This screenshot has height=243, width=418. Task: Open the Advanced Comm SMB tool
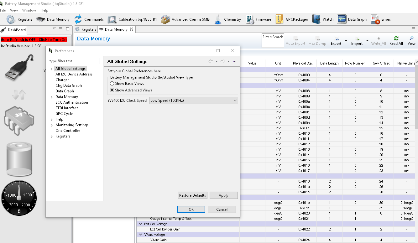point(185,19)
